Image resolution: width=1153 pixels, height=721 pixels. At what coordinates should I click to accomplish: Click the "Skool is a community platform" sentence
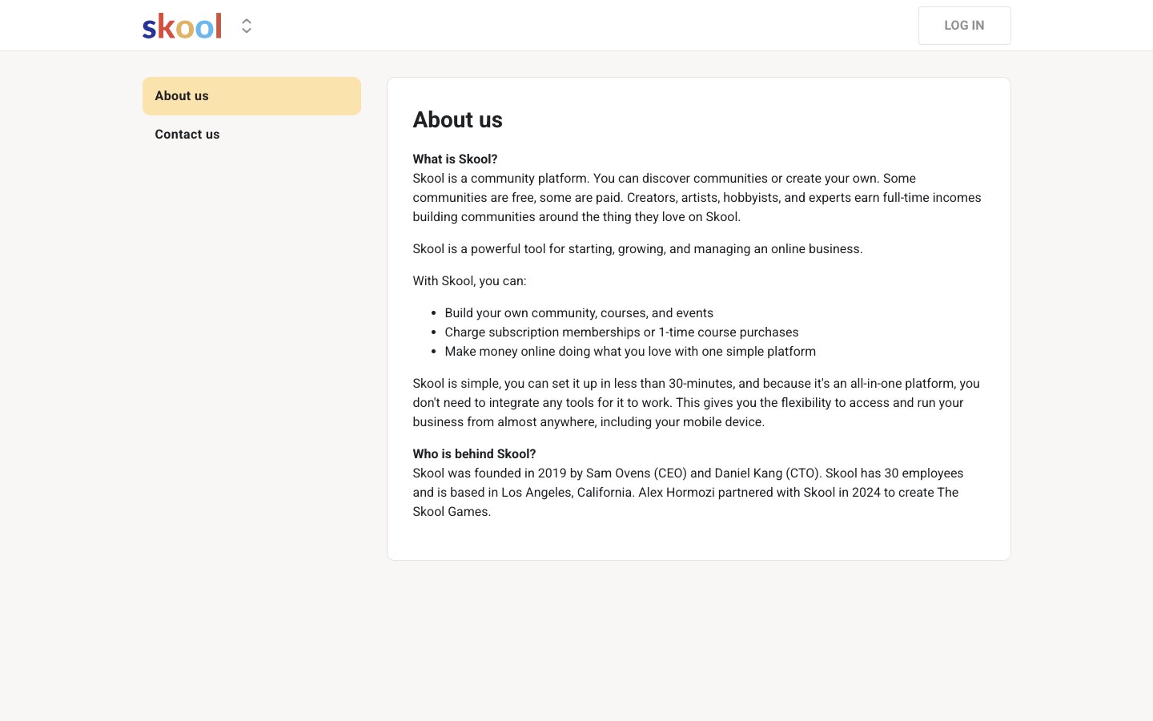(x=500, y=179)
